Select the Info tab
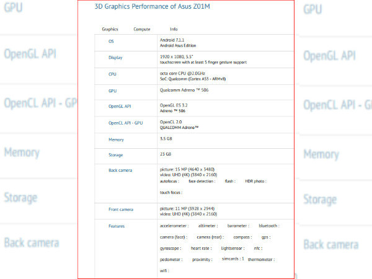This screenshot has width=372, height=279. pos(174,29)
